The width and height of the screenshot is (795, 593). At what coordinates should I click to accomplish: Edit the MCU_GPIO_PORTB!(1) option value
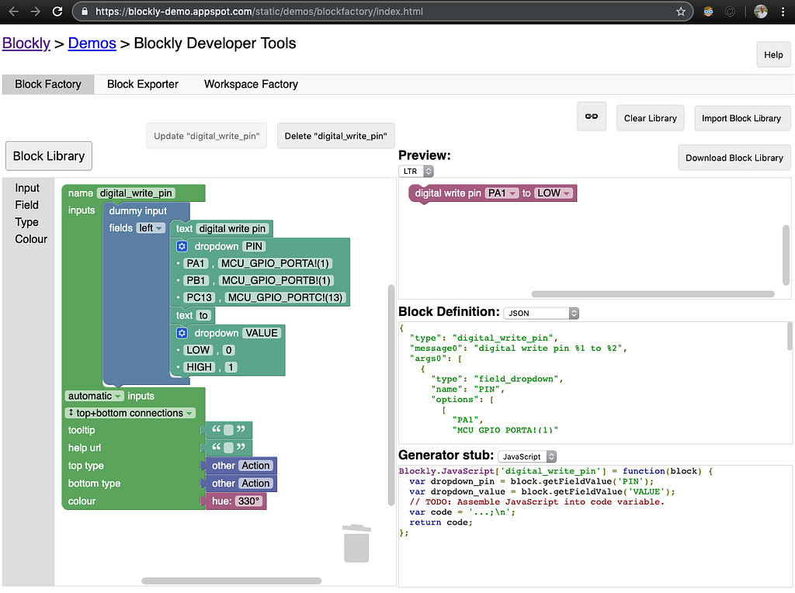tap(276, 280)
